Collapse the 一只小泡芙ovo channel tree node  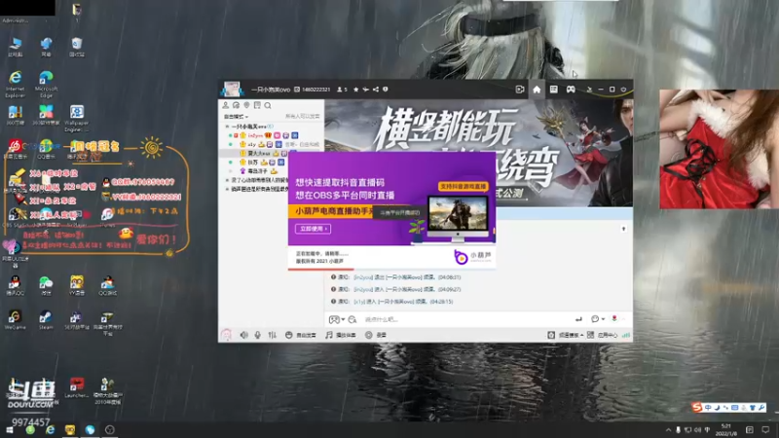pos(228,127)
